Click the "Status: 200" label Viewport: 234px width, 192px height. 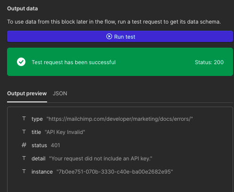point(209,62)
